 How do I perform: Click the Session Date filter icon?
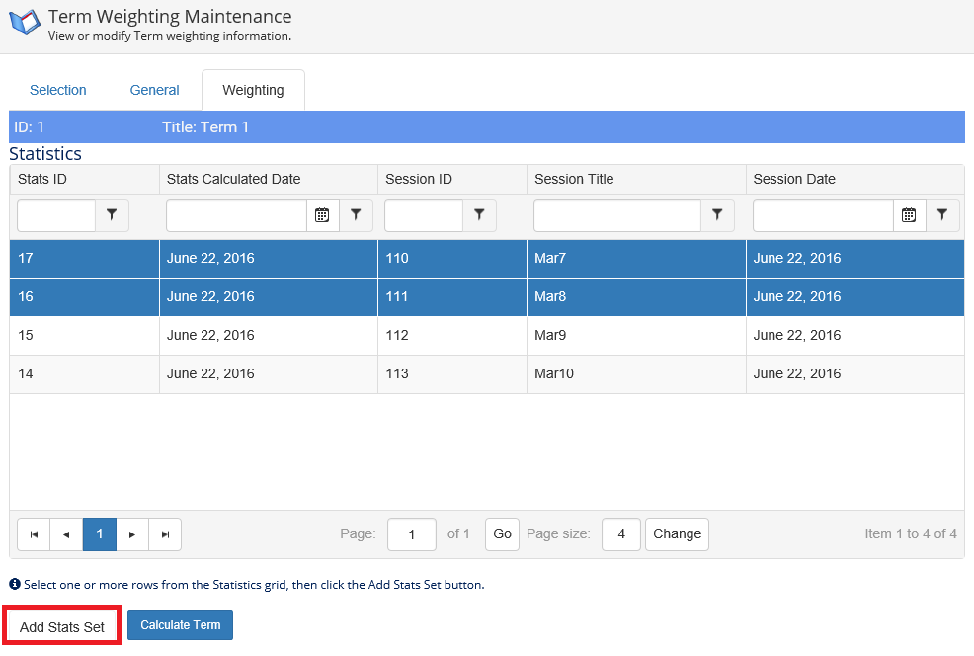coord(942,215)
